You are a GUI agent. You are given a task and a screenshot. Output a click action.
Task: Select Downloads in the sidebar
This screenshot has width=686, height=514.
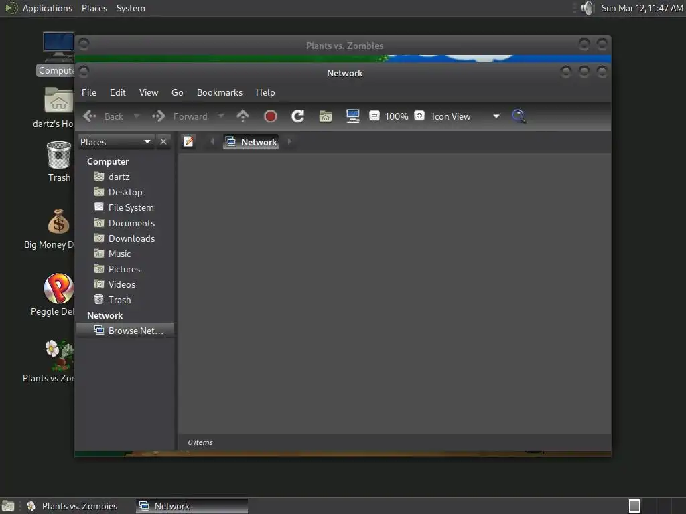tap(125, 238)
